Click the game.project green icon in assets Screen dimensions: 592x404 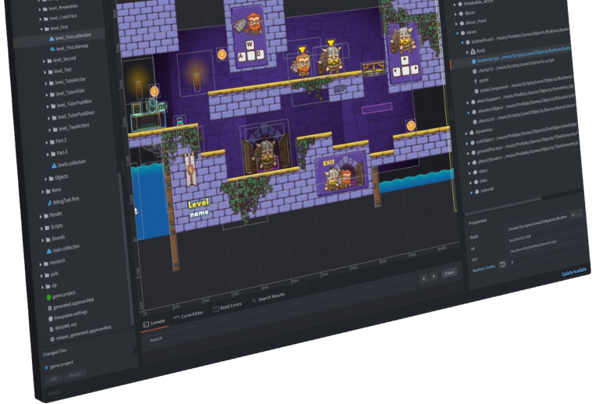coord(48,297)
